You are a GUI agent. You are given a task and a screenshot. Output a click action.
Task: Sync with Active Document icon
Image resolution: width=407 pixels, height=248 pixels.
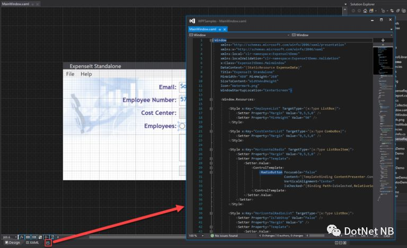click(392, 11)
